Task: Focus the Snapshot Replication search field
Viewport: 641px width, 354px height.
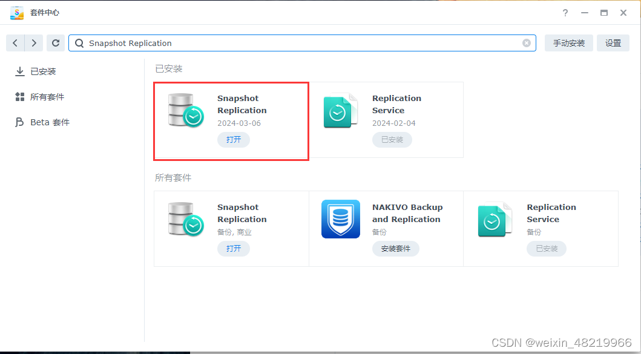Action: pyautogui.click(x=303, y=43)
